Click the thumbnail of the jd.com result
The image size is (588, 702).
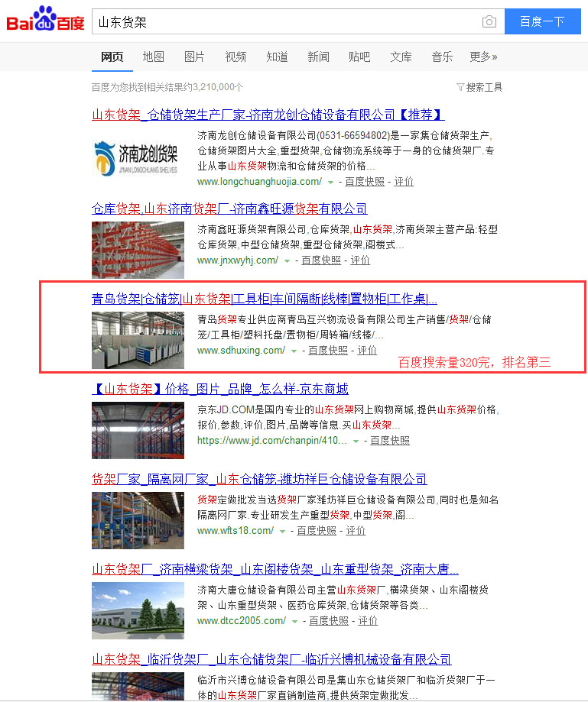138,430
